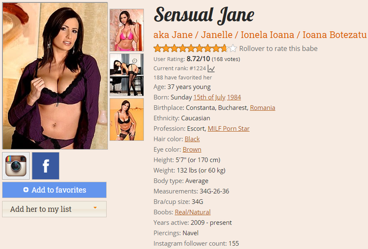Open the pink bikini thumbnail
This screenshot has width=368, height=249.
pos(127,30)
